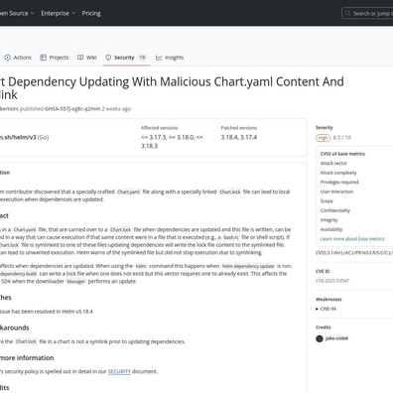Go to the Pricing page
Viewport: 393px width, 393px height.
pyautogui.click(x=91, y=13)
